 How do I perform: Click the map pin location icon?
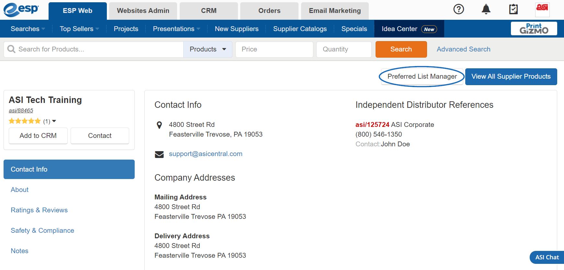(159, 125)
